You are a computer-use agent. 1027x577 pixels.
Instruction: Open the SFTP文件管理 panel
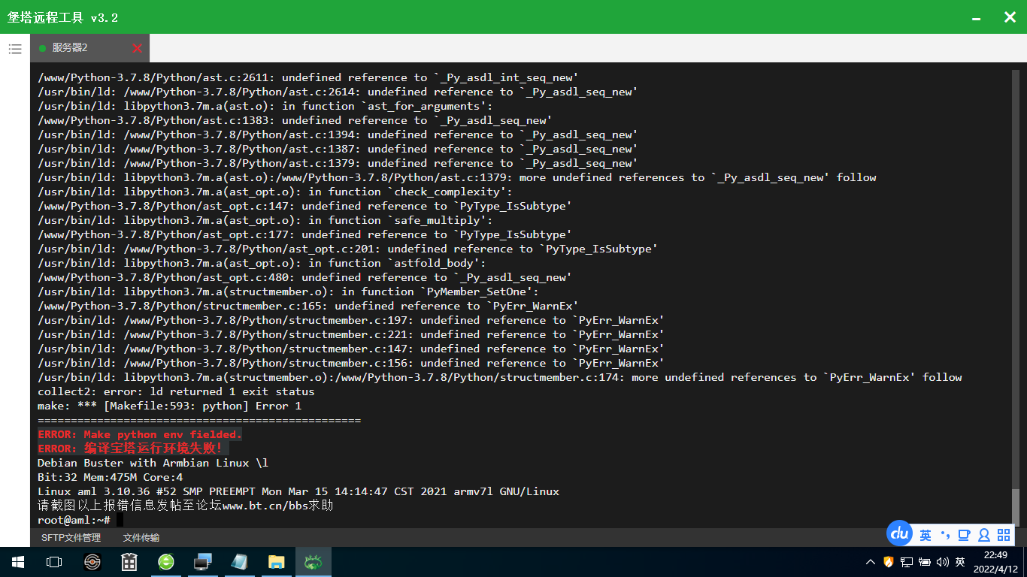[71, 537]
